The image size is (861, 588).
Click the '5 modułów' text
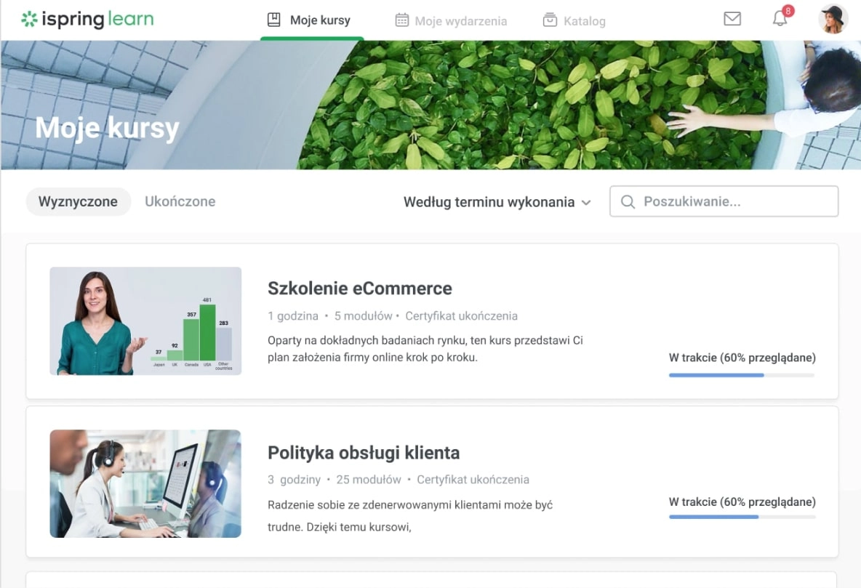click(363, 316)
